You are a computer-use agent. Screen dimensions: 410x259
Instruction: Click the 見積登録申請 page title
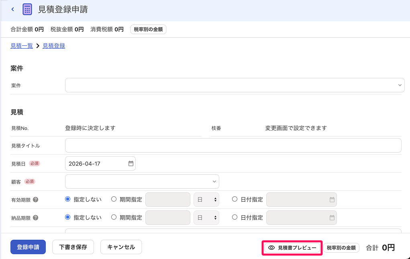(x=63, y=9)
